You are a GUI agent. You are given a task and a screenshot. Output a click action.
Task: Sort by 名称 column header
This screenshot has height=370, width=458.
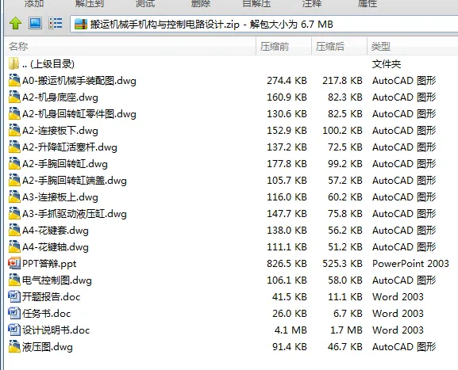point(130,47)
